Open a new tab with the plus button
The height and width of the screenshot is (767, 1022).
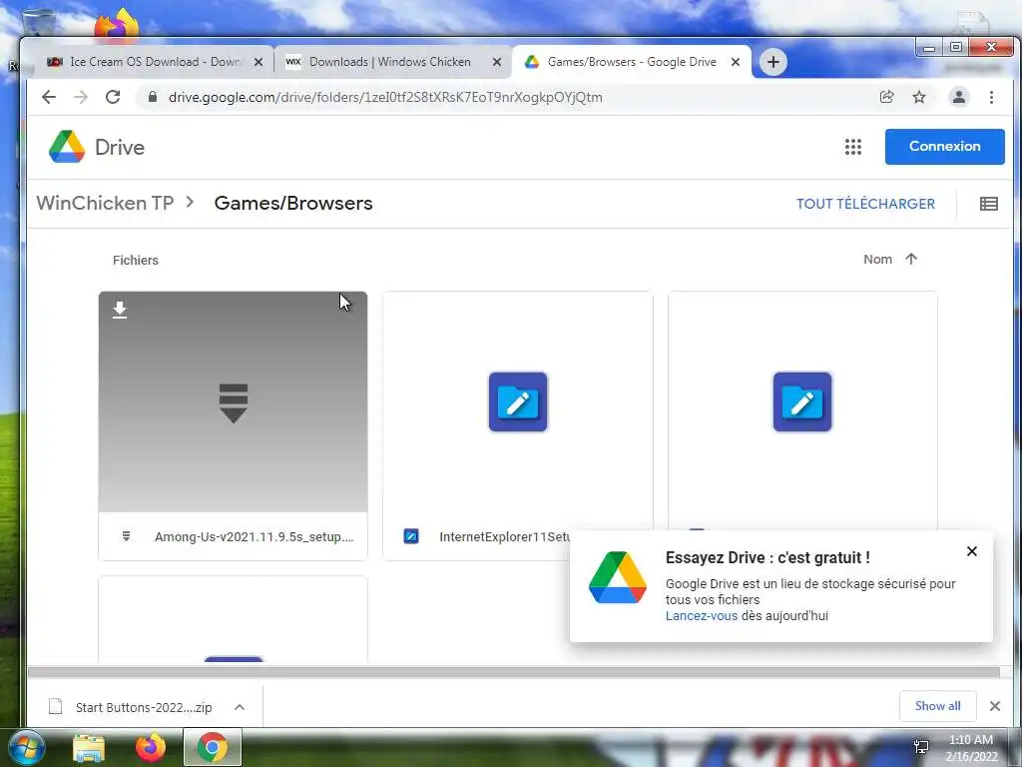(x=773, y=62)
